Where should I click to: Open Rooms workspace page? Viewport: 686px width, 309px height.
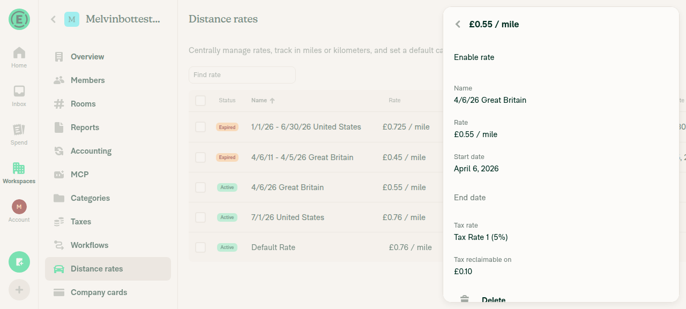tap(108, 104)
